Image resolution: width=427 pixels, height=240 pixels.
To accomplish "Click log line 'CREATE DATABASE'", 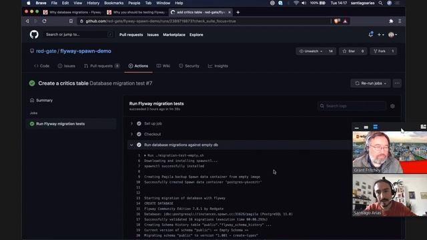I will click(159, 203).
